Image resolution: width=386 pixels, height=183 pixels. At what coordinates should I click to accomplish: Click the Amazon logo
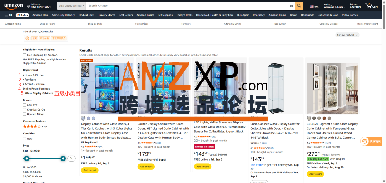[x=13, y=6]
